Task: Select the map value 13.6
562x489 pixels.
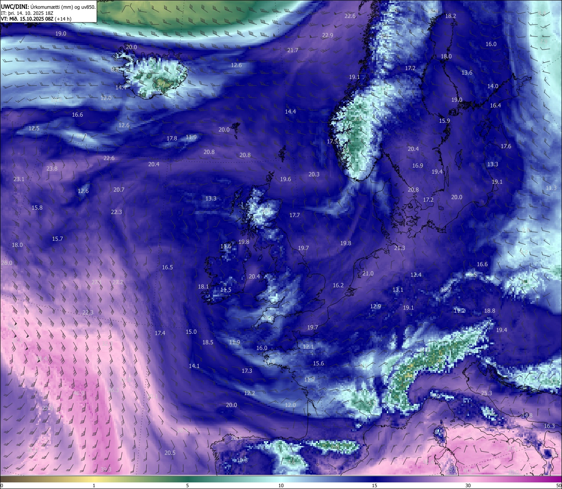Action: click(x=467, y=72)
